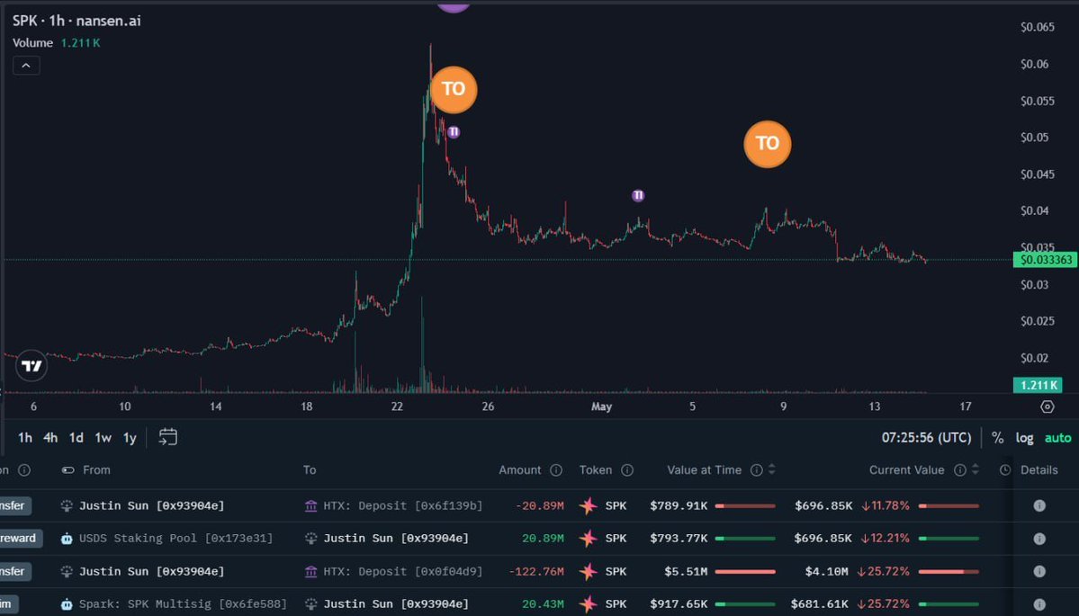This screenshot has height=616, width=1079.
Task: Open chart settings gear icon
Action: click(x=1047, y=406)
